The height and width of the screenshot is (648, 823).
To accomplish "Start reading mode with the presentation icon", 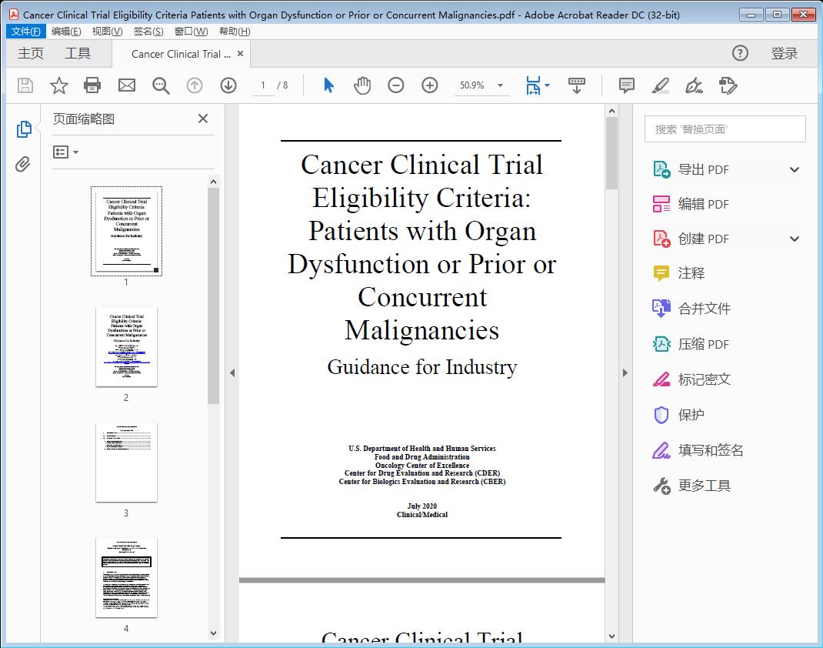I will pyautogui.click(x=577, y=85).
